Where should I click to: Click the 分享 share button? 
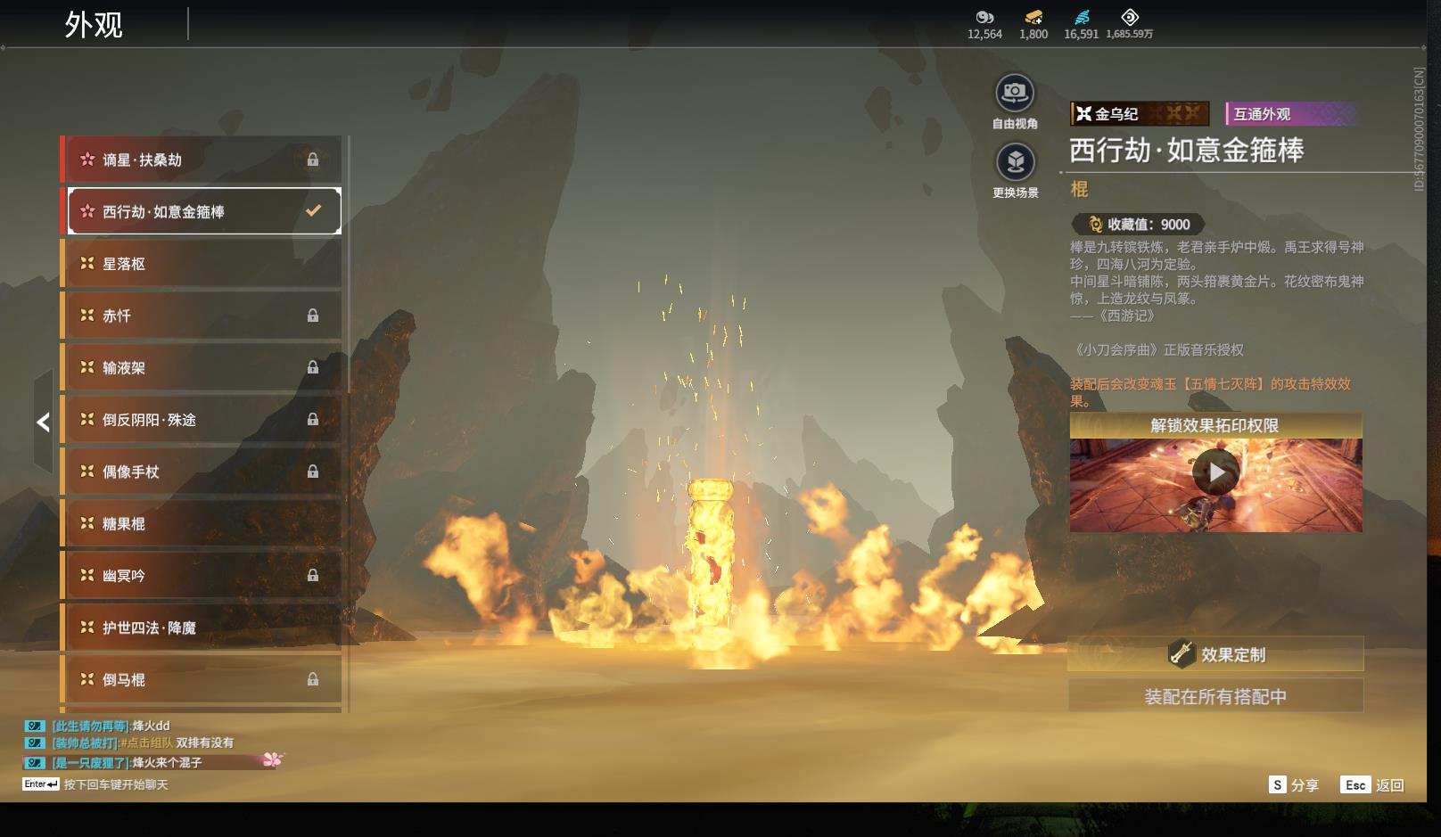(1293, 785)
